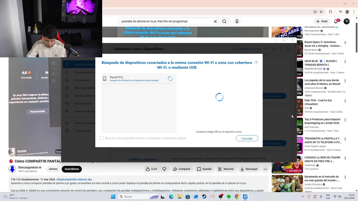Open more actions ellipsis under video
This screenshot has width=358, height=201.
coord(265,169)
